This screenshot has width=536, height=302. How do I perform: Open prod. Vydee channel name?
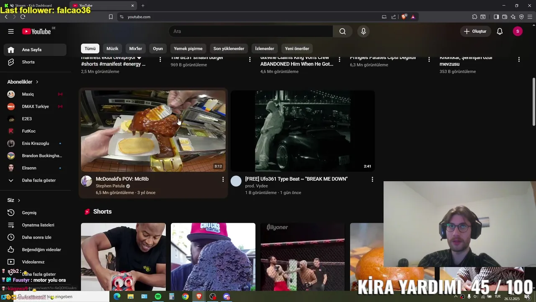pos(256,186)
